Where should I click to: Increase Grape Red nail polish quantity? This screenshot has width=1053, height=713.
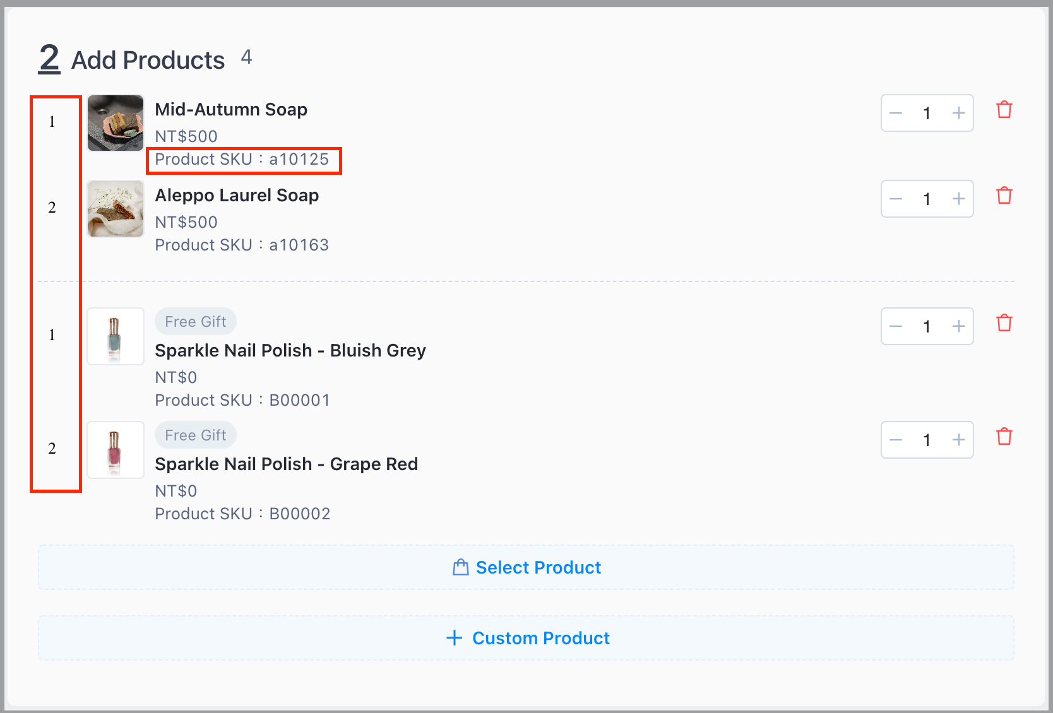point(958,440)
